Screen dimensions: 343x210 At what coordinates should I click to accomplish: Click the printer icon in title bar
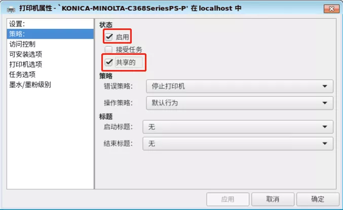click(11, 9)
